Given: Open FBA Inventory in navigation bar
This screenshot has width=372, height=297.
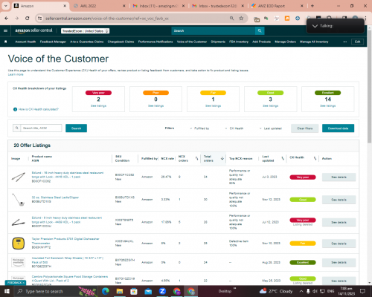Looking at the screenshot, I should point(239,42).
